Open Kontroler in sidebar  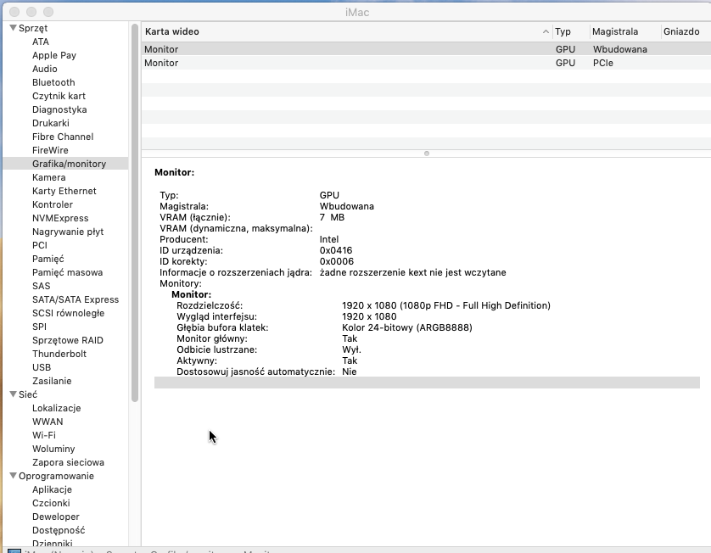click(52, 205)
